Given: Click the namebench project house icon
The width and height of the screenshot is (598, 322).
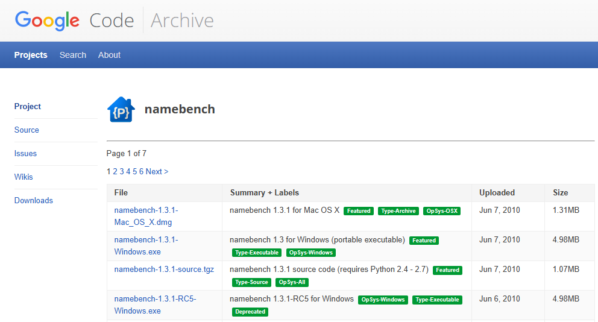Looking at the screenshot, I should (121, 110).
